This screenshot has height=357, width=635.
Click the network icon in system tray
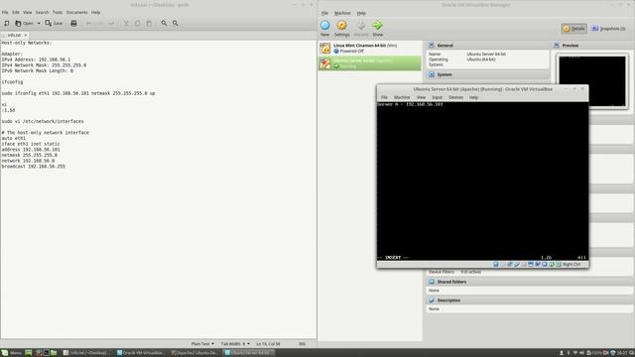(x=575, y=353)
